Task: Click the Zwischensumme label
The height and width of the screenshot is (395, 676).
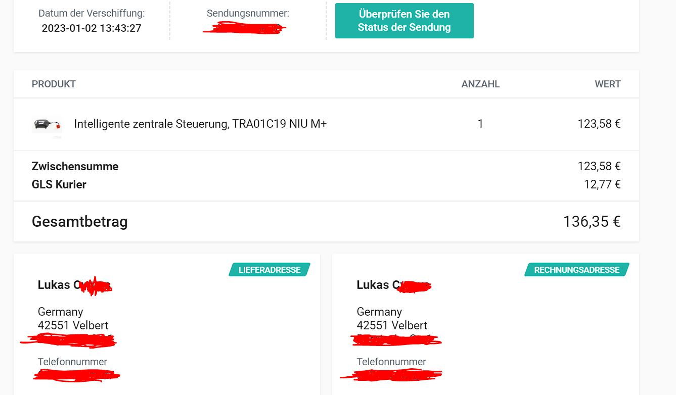Action: (75, 166)
